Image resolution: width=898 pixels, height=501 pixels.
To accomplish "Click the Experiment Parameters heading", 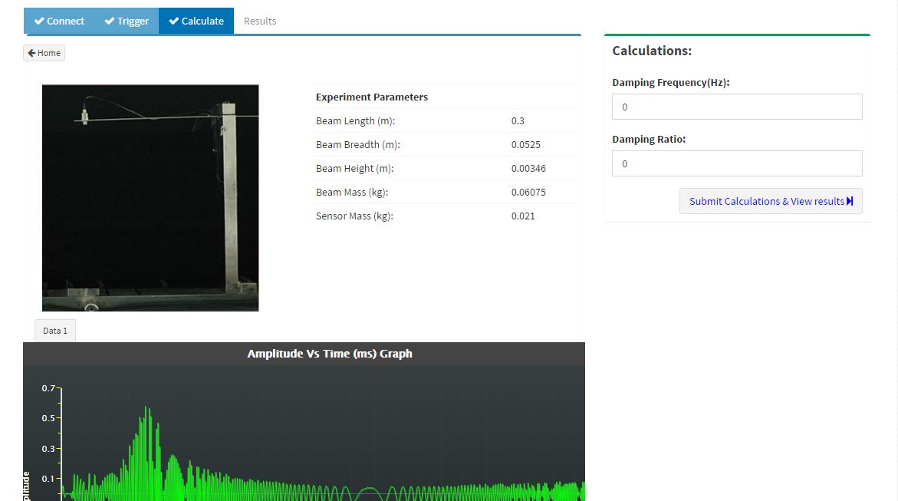I will [372, 97].
